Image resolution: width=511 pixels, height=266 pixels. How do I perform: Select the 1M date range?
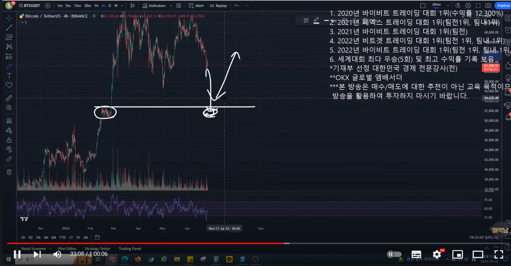click(x=38, y=238)
